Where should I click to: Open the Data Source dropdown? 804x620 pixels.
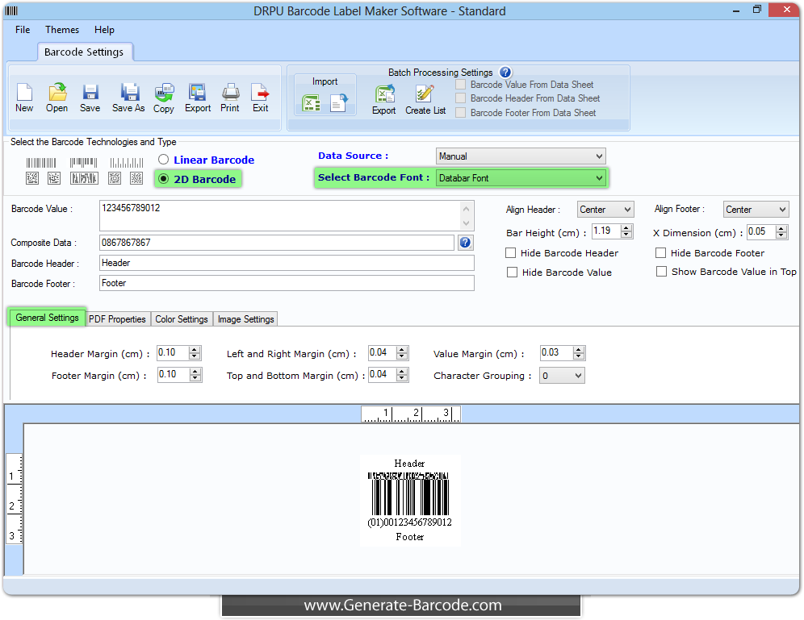[521, 156]
